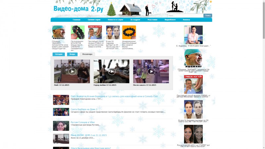265x149 pixels.
Task: Click the sidebar ИШЕМИЯ surgeon ad image
Action: coord(193,59)
